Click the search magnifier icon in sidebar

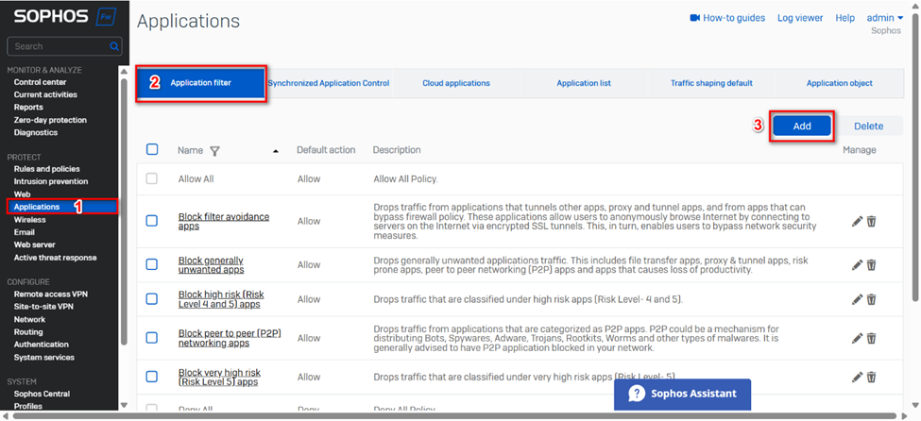114,46
